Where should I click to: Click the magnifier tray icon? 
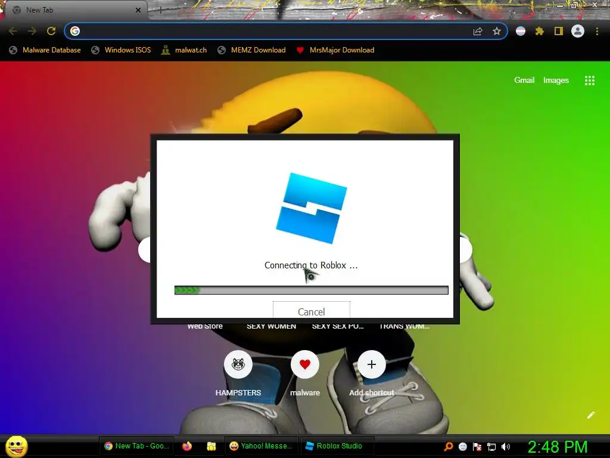[449, 446]
